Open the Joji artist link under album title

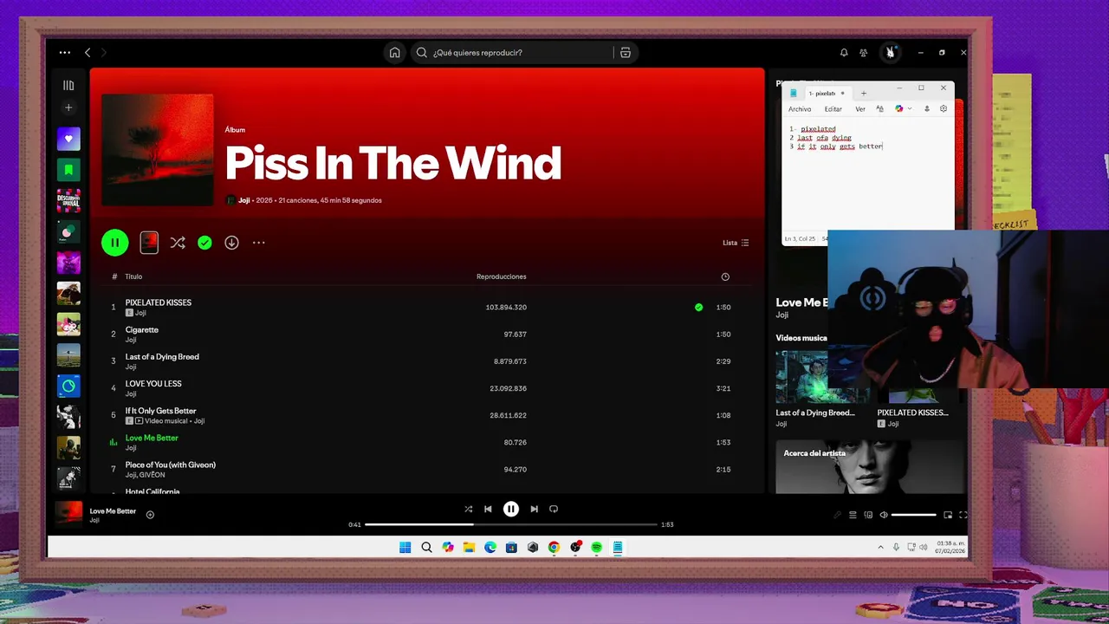click(243, 200)
